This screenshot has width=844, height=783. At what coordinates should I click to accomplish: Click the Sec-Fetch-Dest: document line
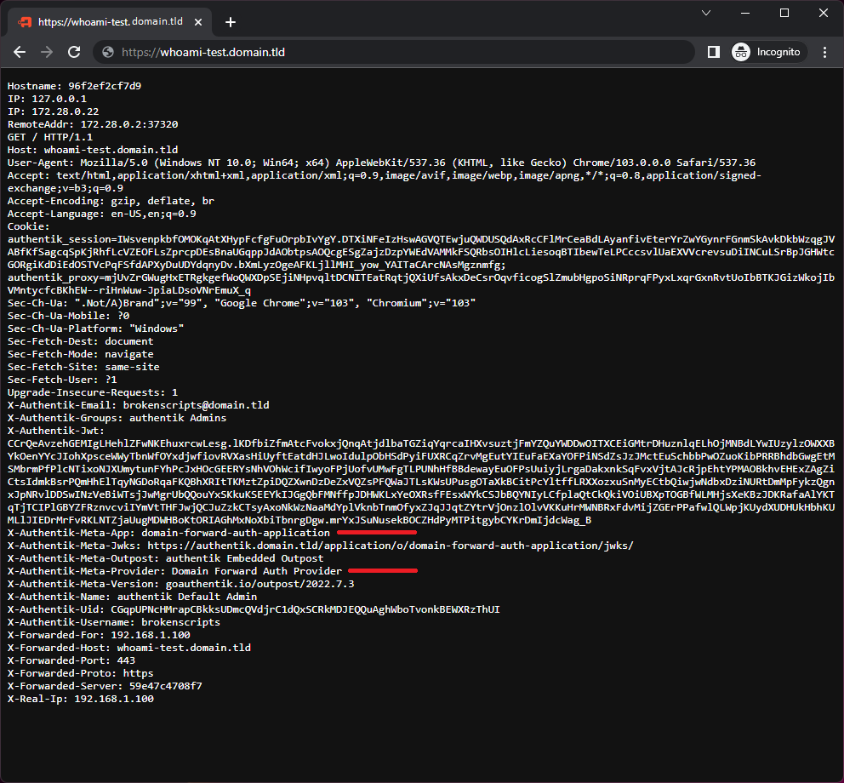81,341
